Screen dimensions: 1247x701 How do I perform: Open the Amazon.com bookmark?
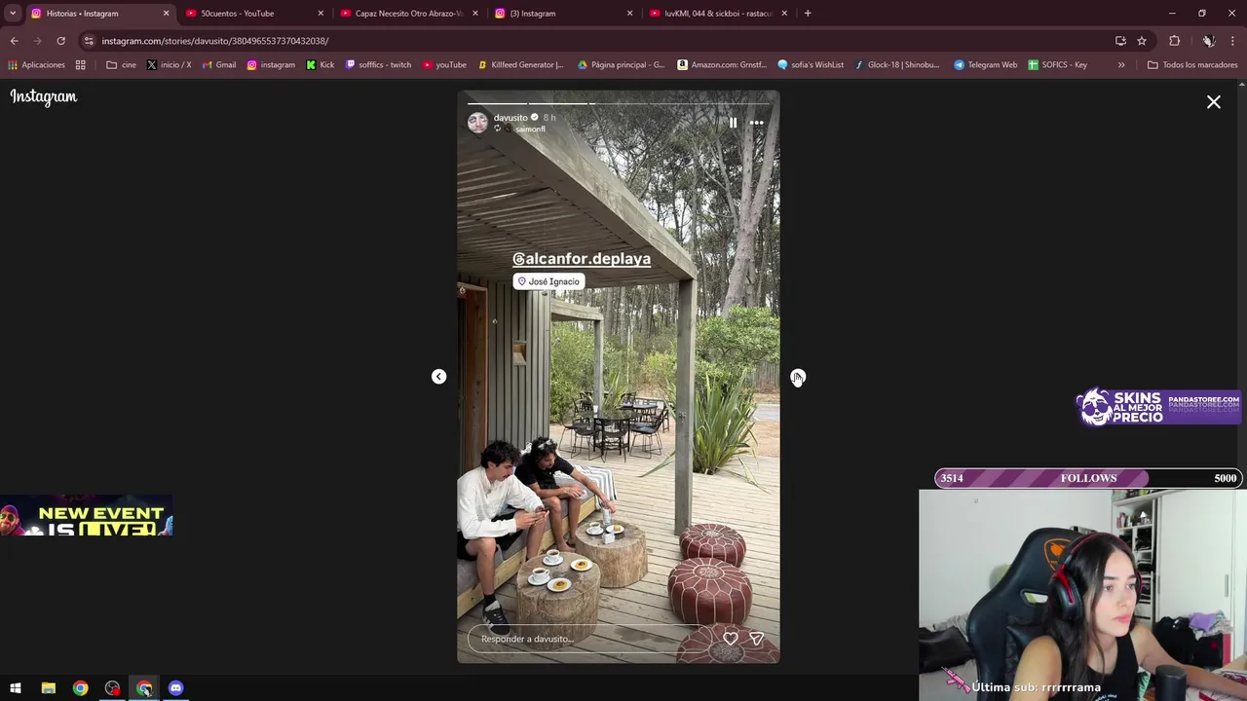pos(721,65)
